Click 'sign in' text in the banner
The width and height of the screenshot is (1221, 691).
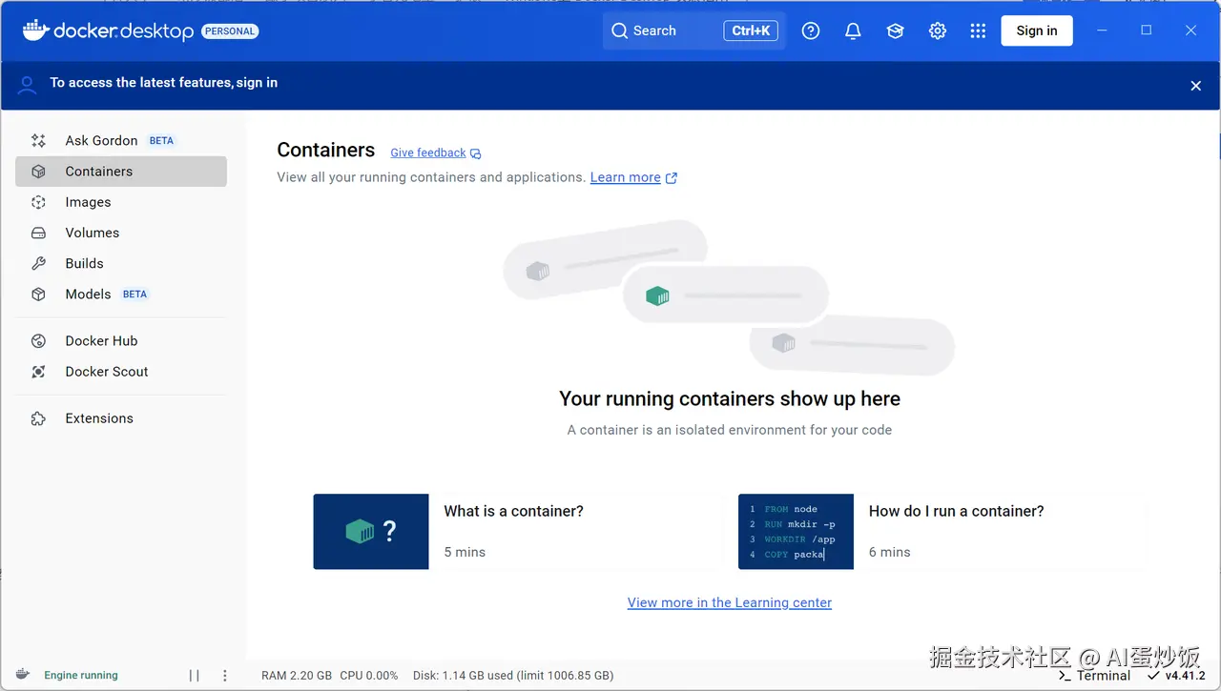tap(257, 83)
